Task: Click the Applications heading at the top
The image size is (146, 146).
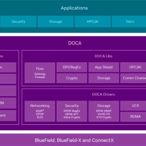Action: tap(74, 8)
